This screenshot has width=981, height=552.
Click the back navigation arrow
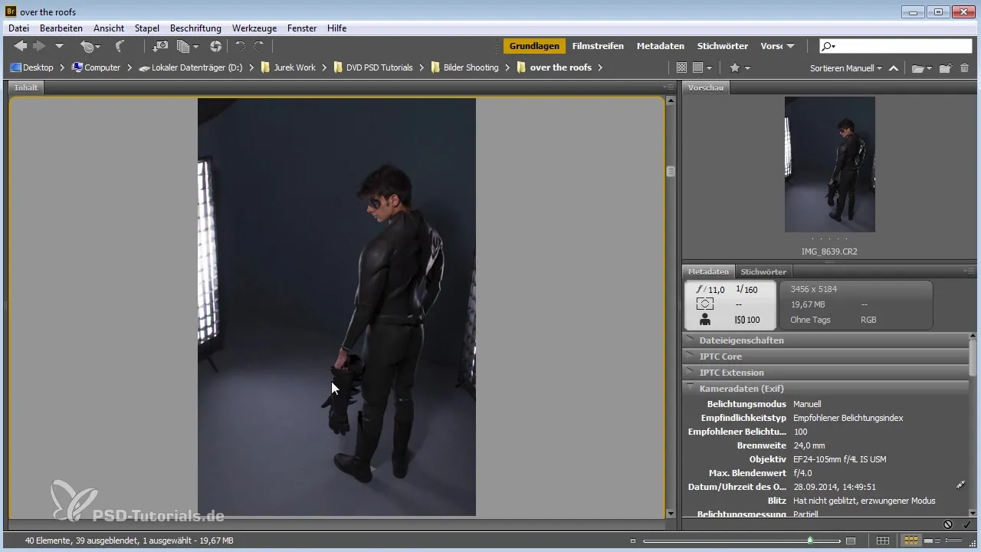[x=21, y=47]
